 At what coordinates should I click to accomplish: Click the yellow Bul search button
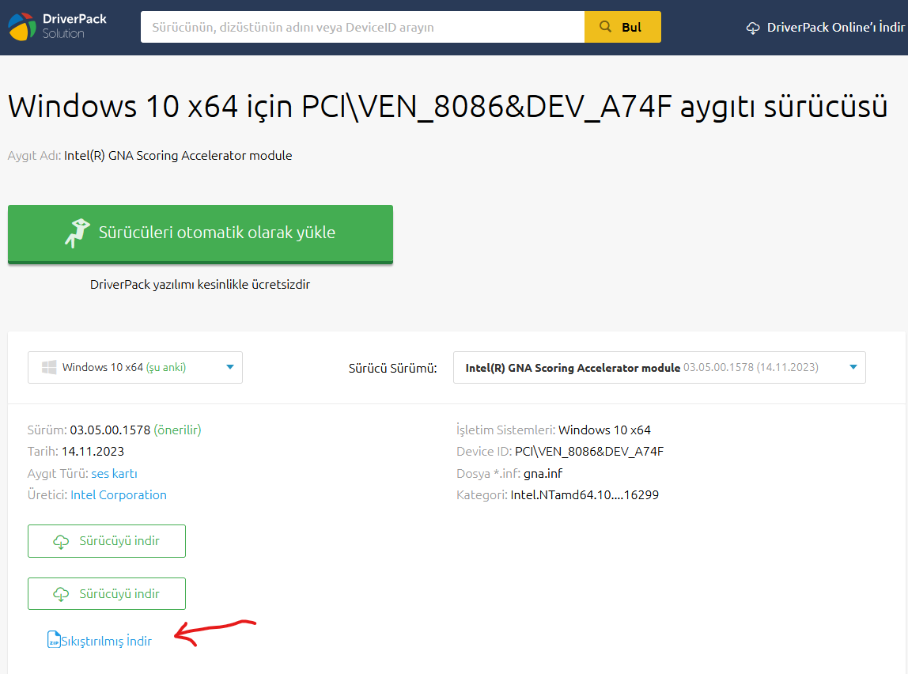coord(622,27)
